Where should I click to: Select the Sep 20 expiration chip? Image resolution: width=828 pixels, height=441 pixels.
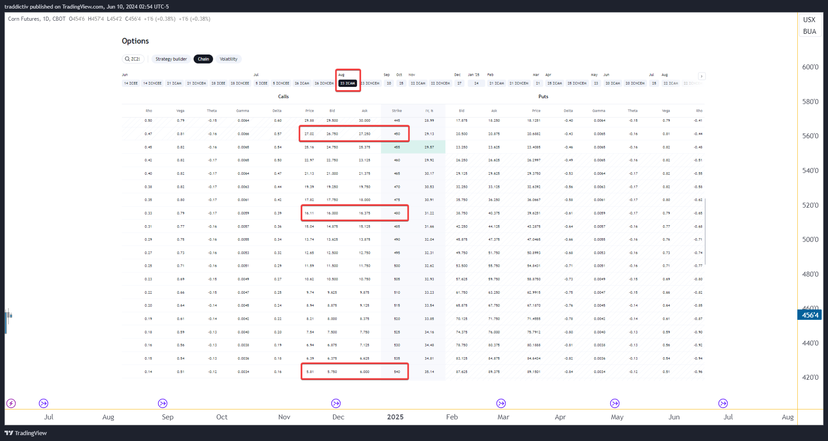389,83
